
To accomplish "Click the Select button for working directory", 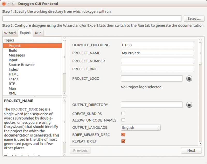I will 194,18.
